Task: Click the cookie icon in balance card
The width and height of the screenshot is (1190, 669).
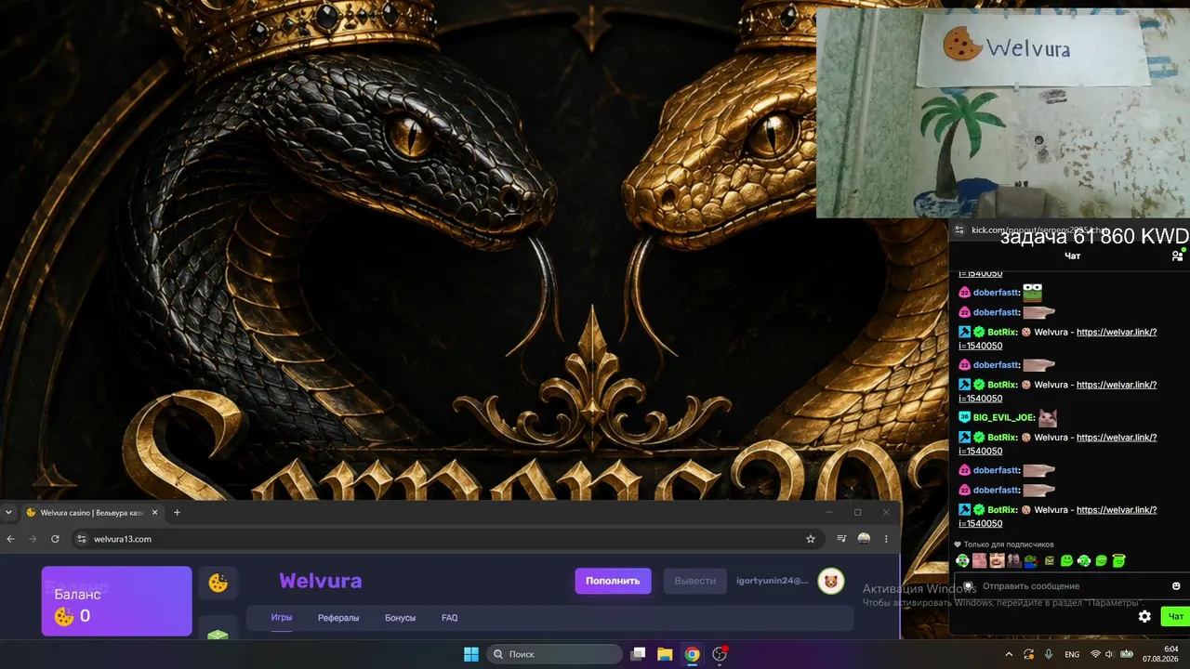Action: (x=64, y=616)
